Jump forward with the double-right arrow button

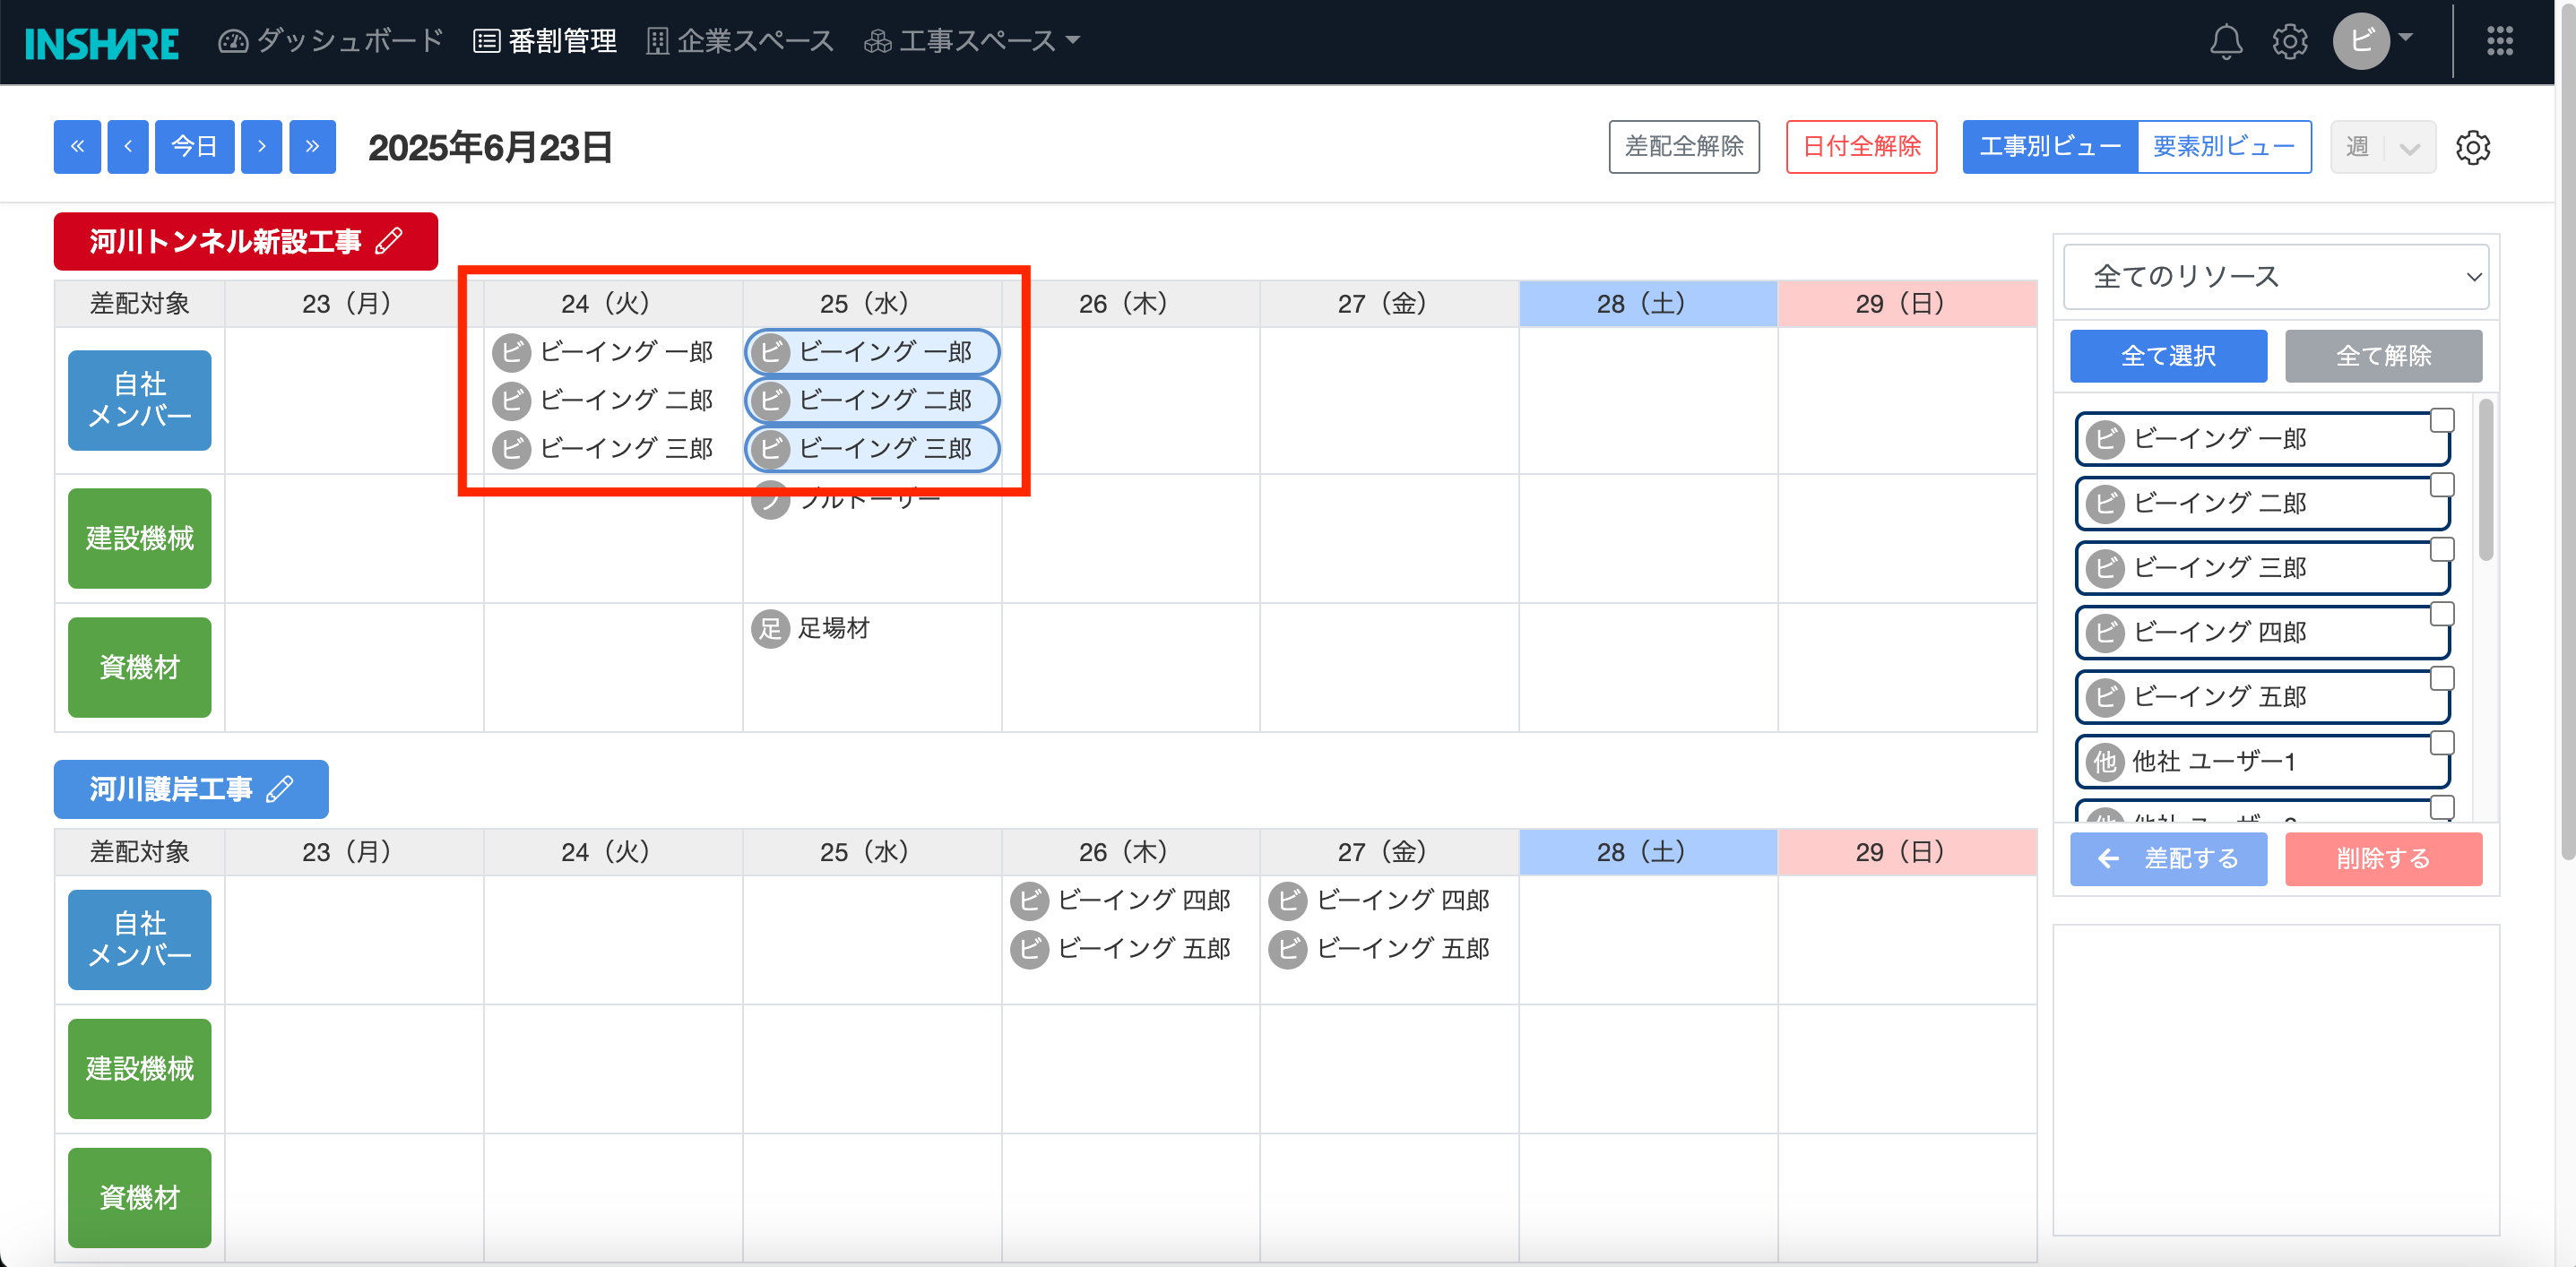click(313, 147)
